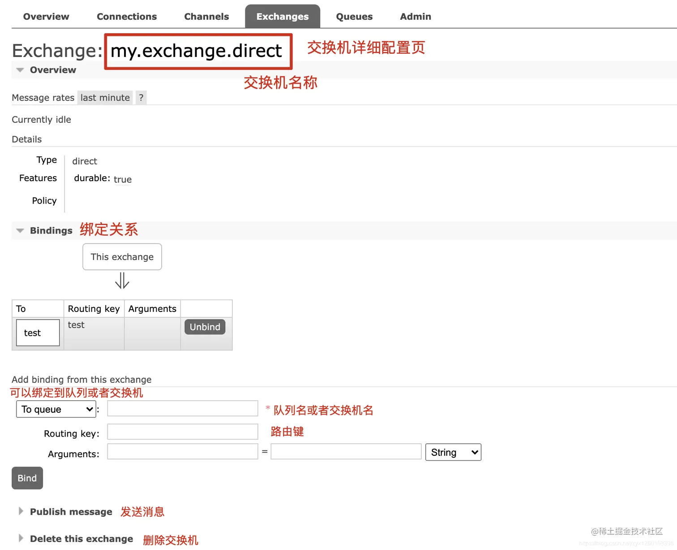677x550 pixels.
Task: Unbind the test queue binding
Action: [x=205, y=327]
